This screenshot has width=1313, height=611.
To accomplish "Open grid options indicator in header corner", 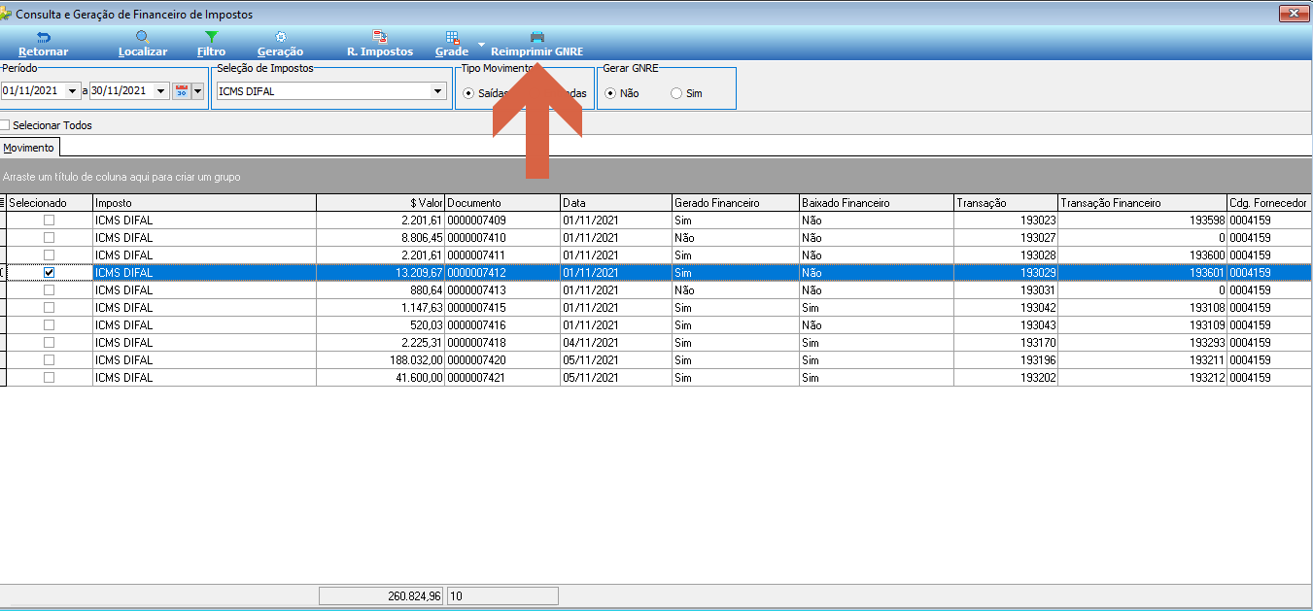I will click(3, 203).
